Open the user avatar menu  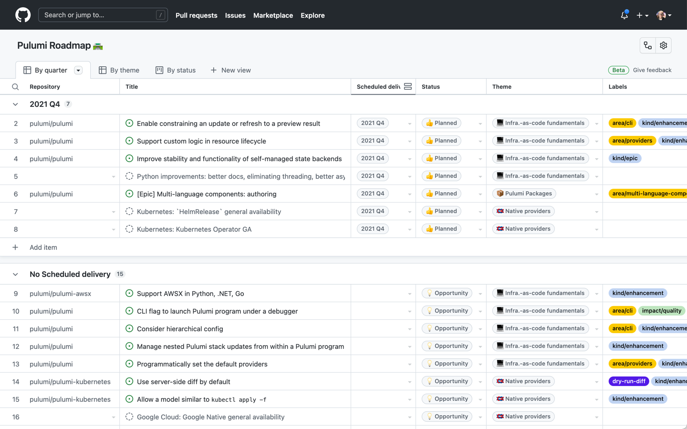(x=664, y=15)
